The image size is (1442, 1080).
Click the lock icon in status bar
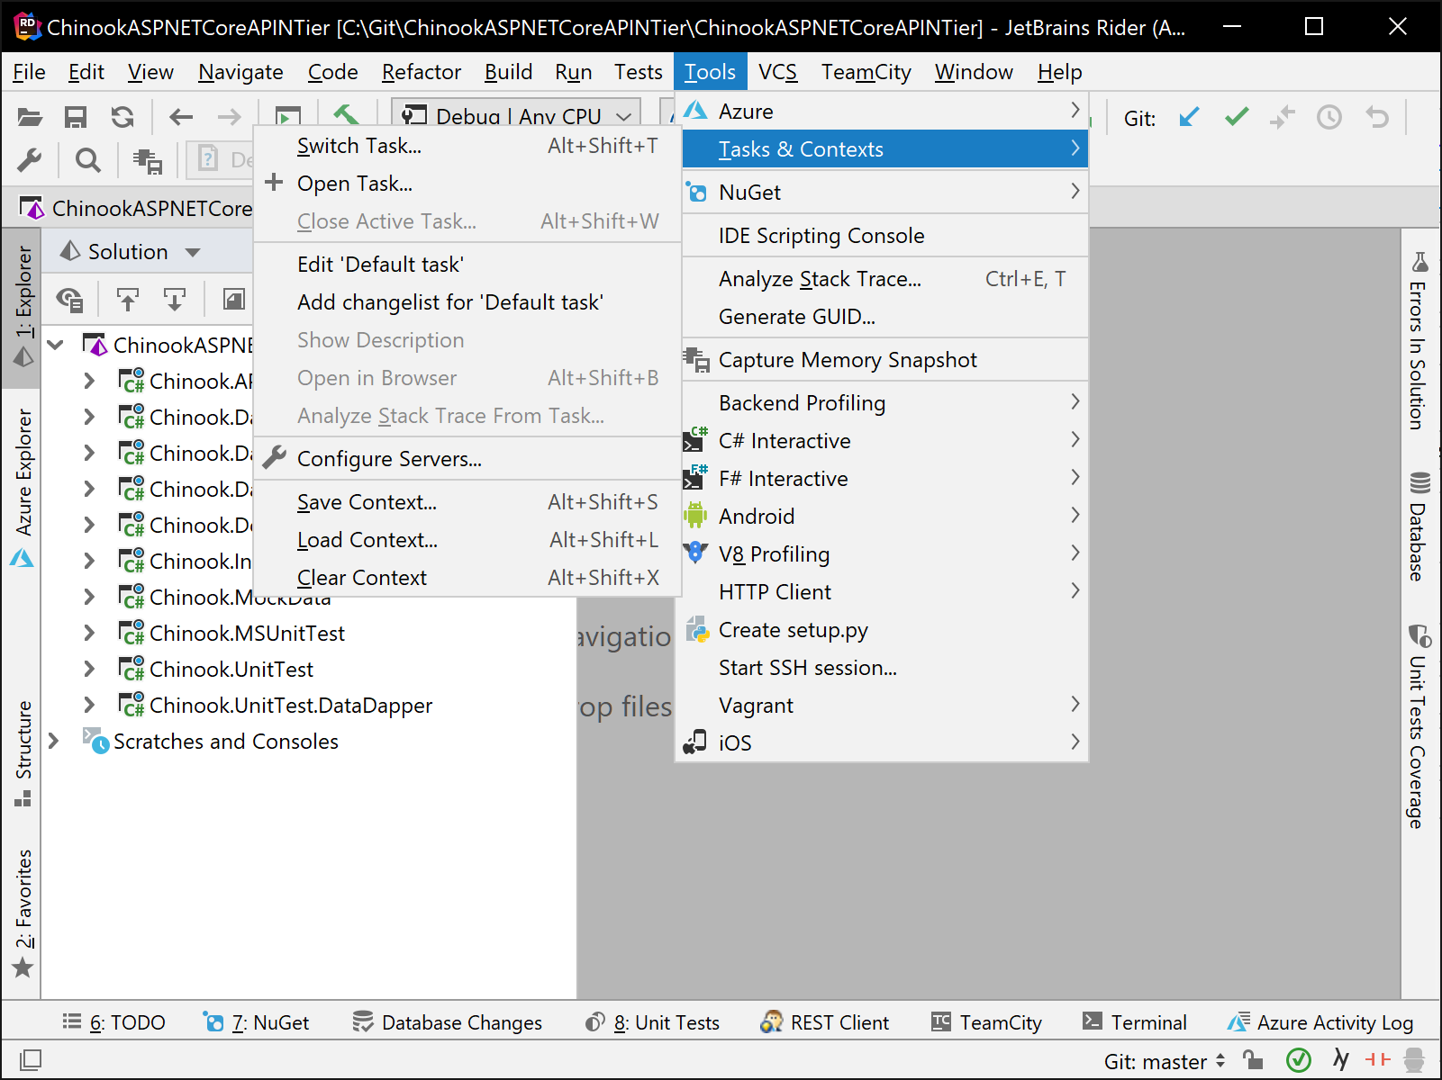tap(1253, 1060)
